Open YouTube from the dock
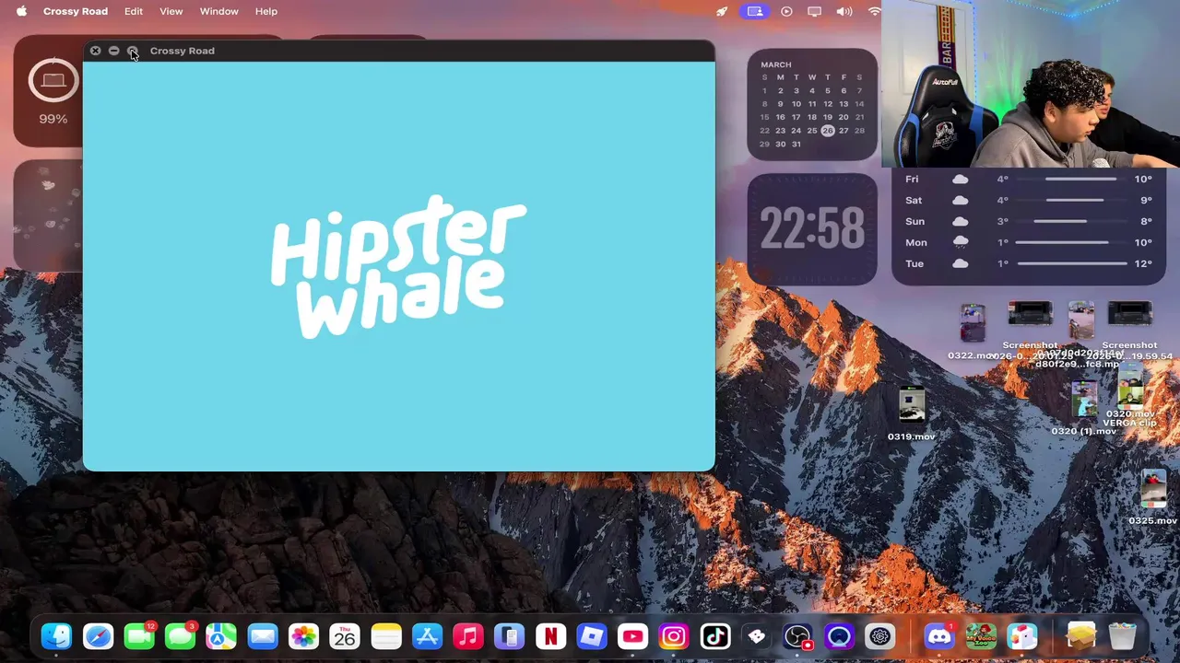Image resolution: width=1180 pixels, height=663 pixels. pos(632,636)
